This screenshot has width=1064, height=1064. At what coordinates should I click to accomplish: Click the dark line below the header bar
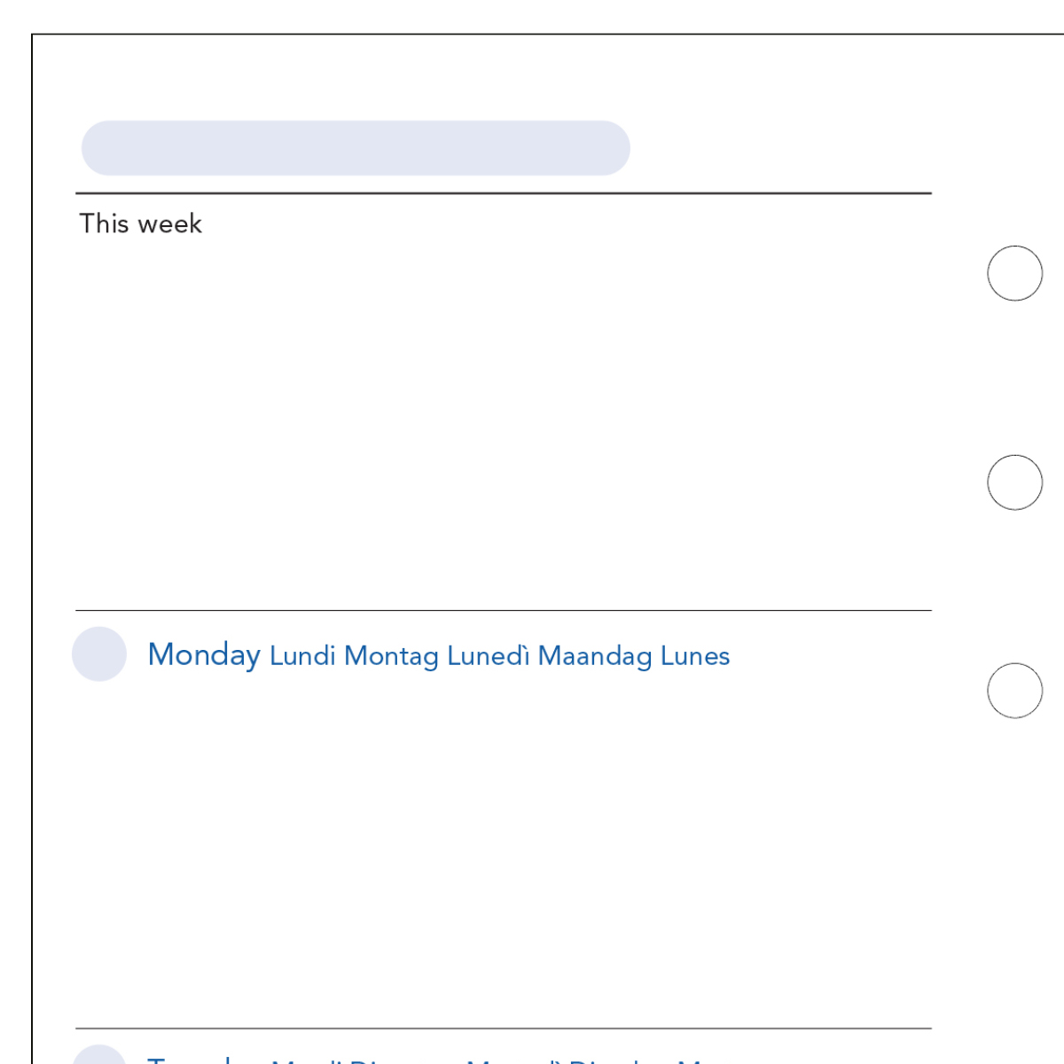[504, 193]
